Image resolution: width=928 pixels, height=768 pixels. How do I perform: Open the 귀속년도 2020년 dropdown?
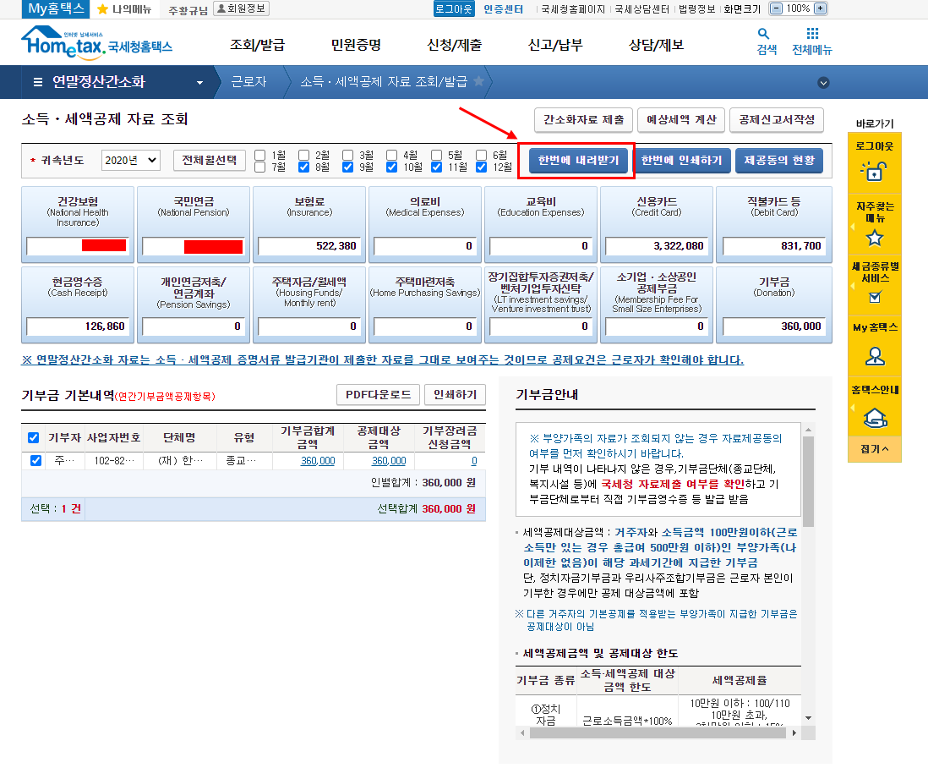[131, 161]
